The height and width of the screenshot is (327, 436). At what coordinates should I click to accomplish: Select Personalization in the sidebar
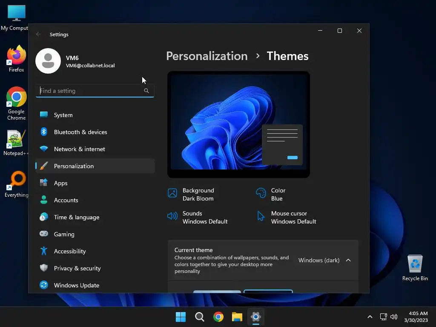tap(95, 166)
